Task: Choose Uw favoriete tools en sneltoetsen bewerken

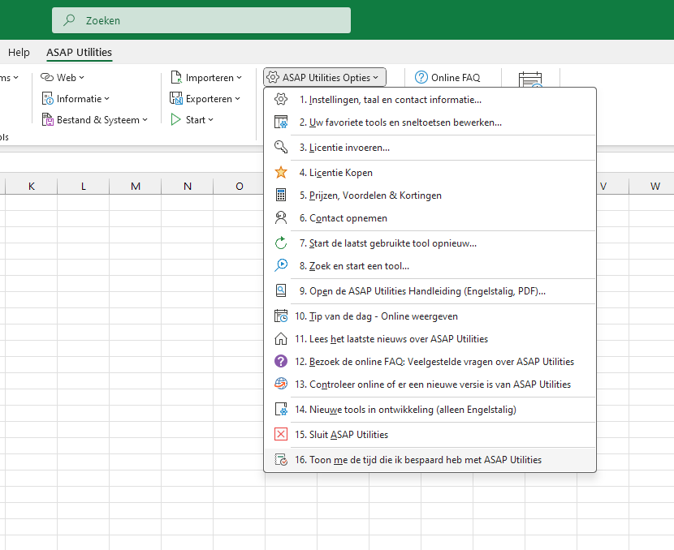Action: [x=430, y=122]
